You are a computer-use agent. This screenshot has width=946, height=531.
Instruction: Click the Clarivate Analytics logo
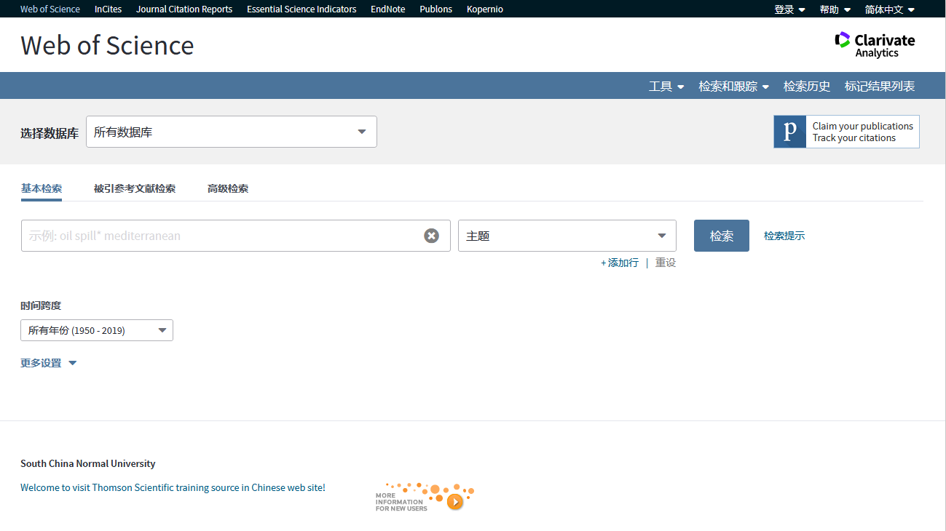pos(875,44)
